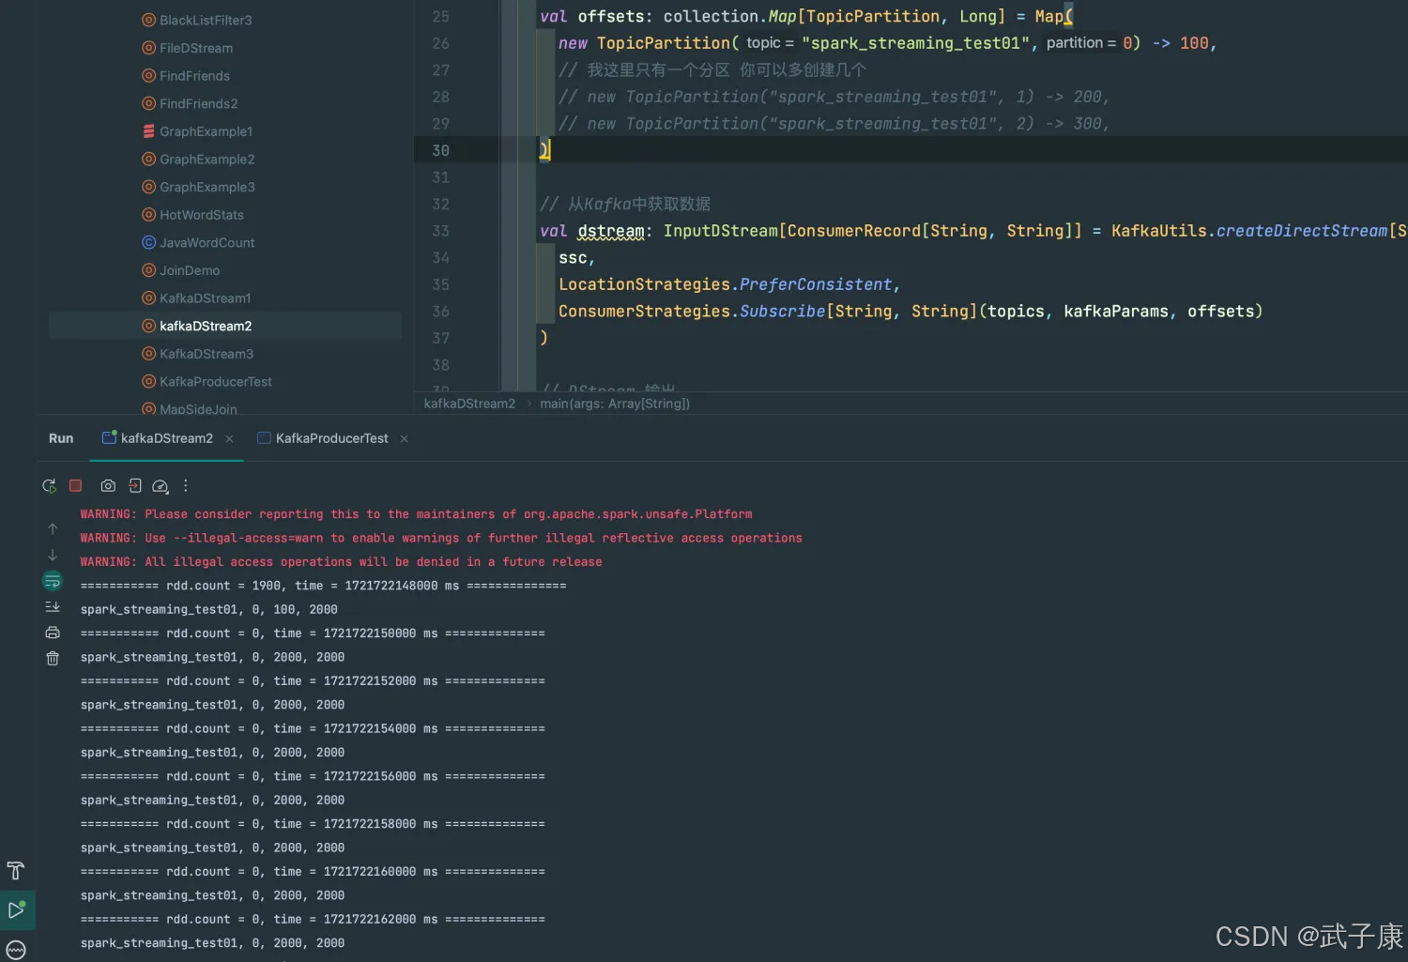This screenshot has height=962, width=1408.
Task: Stop the running kafkaDStream2 process
Action: click(76, 486)
